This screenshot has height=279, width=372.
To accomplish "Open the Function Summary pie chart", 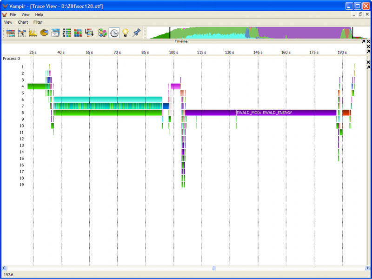I will [44, 33].
